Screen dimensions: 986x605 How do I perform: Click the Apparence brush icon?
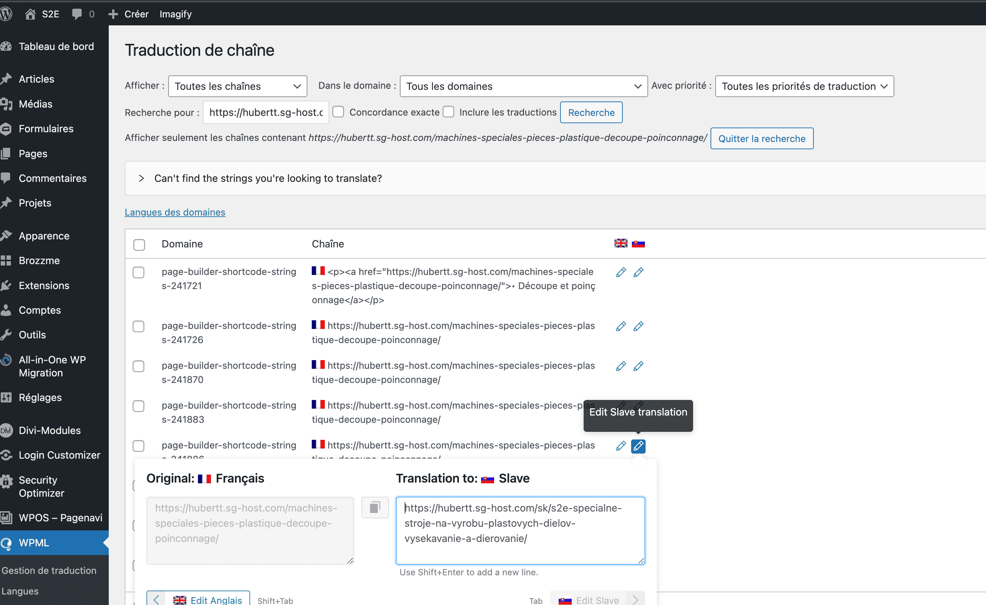coord(6,236)
